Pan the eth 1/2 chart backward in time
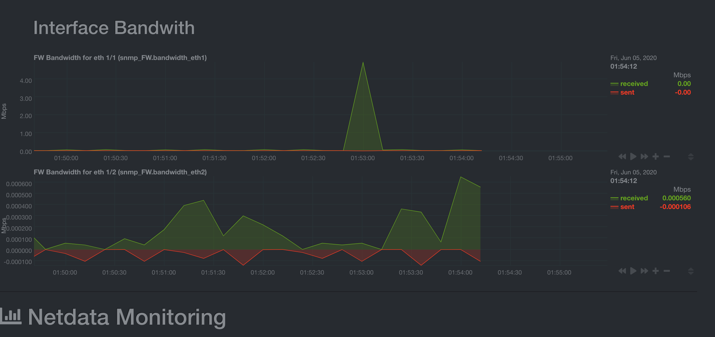 pyautogui.click(x=622, y=271)
